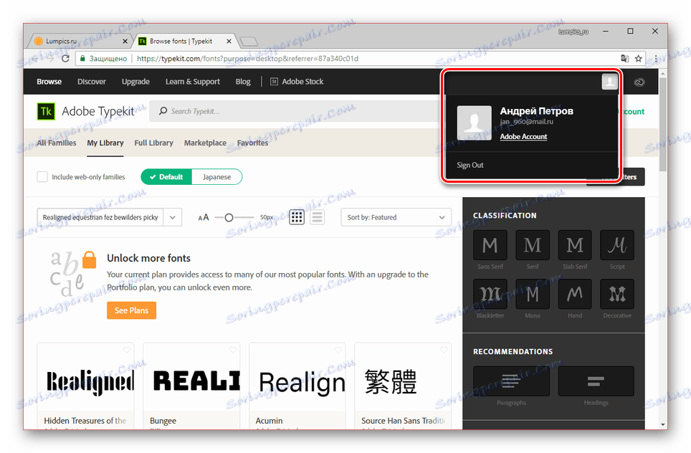Select the Hand classification icon
This screenshot has width=691, height=453.
[x=575, y=294]
